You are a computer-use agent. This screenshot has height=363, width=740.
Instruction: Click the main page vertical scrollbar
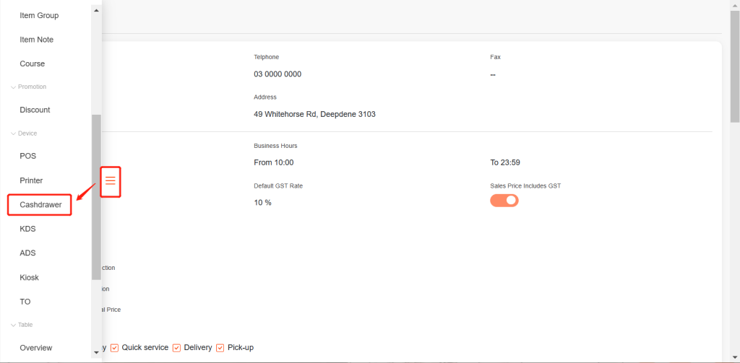735,65
